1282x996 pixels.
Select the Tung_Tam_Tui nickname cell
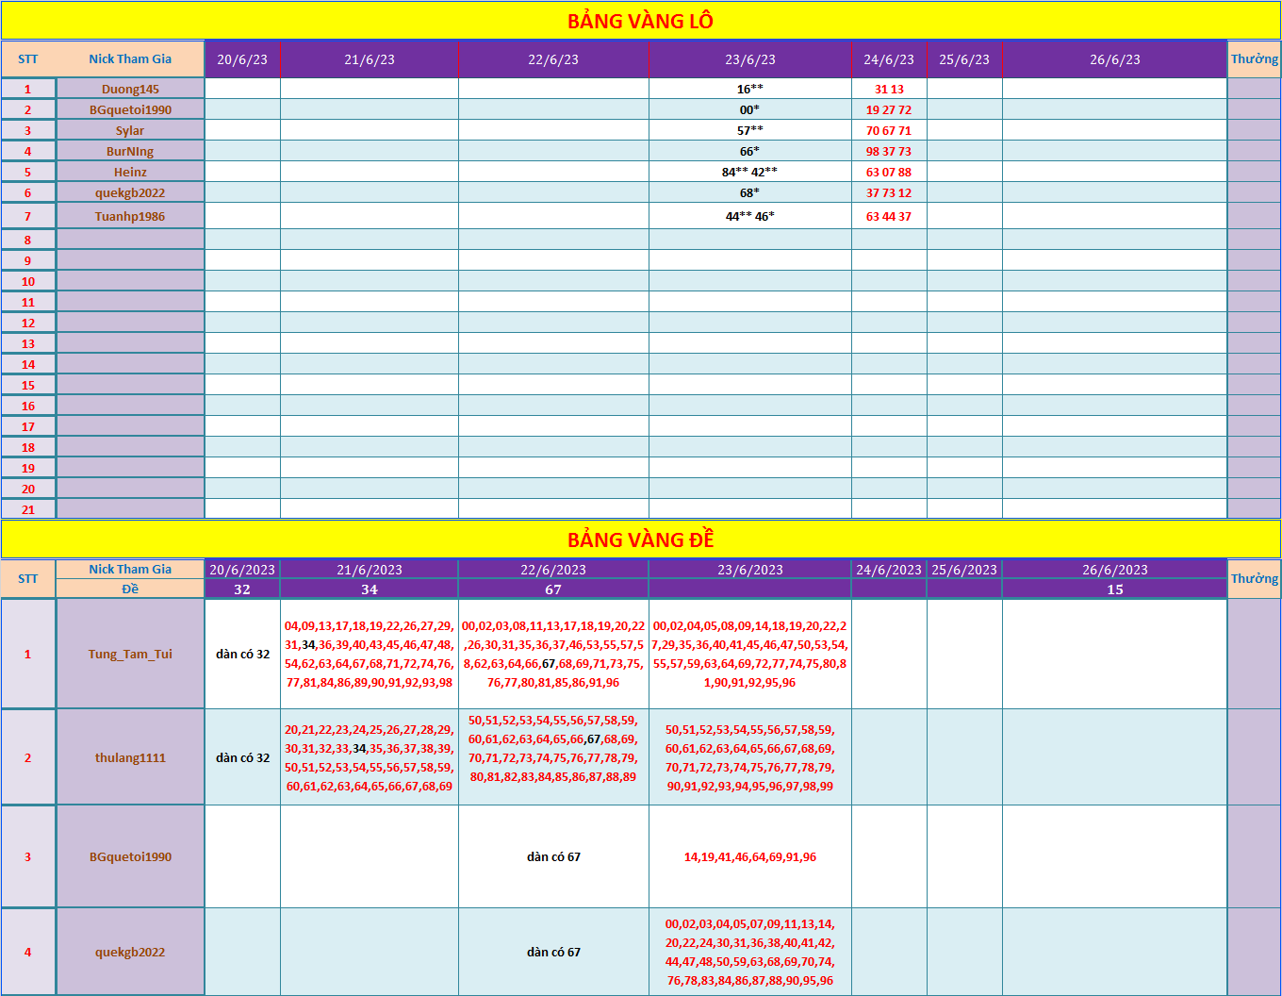click(x=130, y=654)
